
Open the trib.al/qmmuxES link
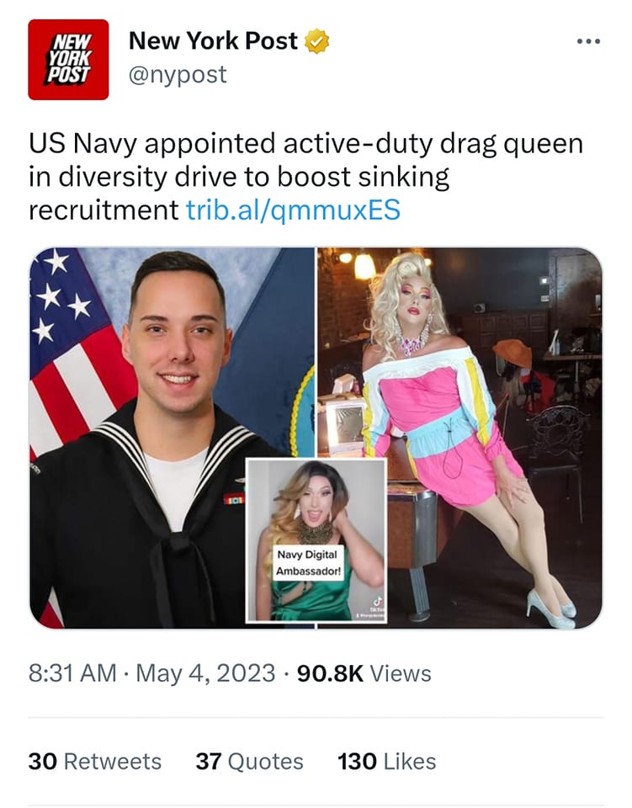tap(293, 210)
